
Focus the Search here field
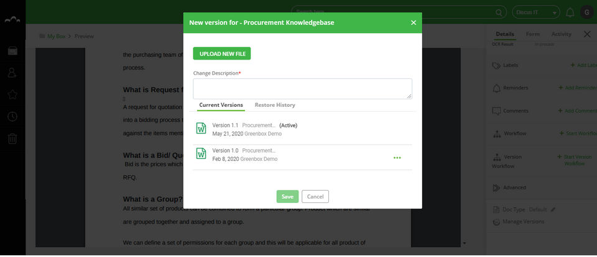pyautogui.click(x=399, y=12)
